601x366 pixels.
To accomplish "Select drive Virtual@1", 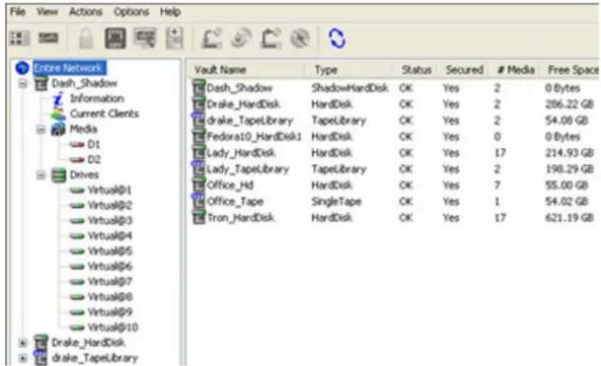I will click(110, 190).
